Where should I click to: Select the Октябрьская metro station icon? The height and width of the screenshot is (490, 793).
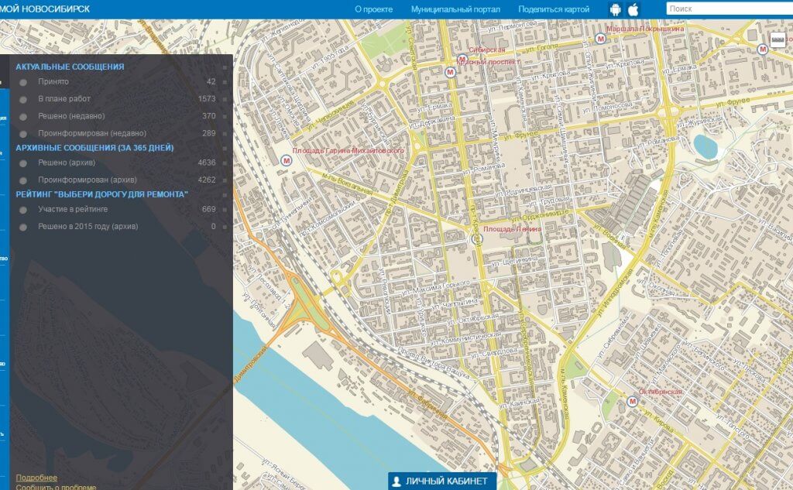point(632,401)
